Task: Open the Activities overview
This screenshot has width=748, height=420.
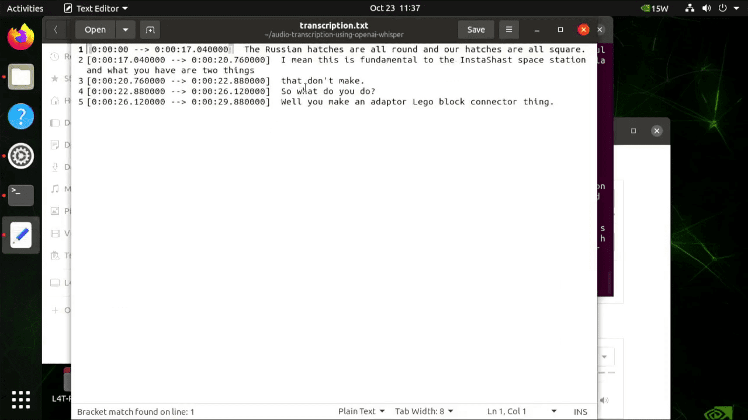Action: point(25,8)
